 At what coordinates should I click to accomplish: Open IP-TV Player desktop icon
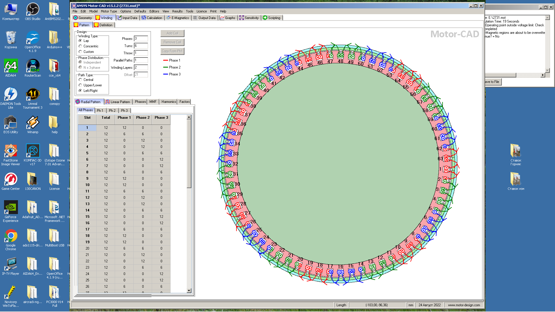tap(11, 266)
